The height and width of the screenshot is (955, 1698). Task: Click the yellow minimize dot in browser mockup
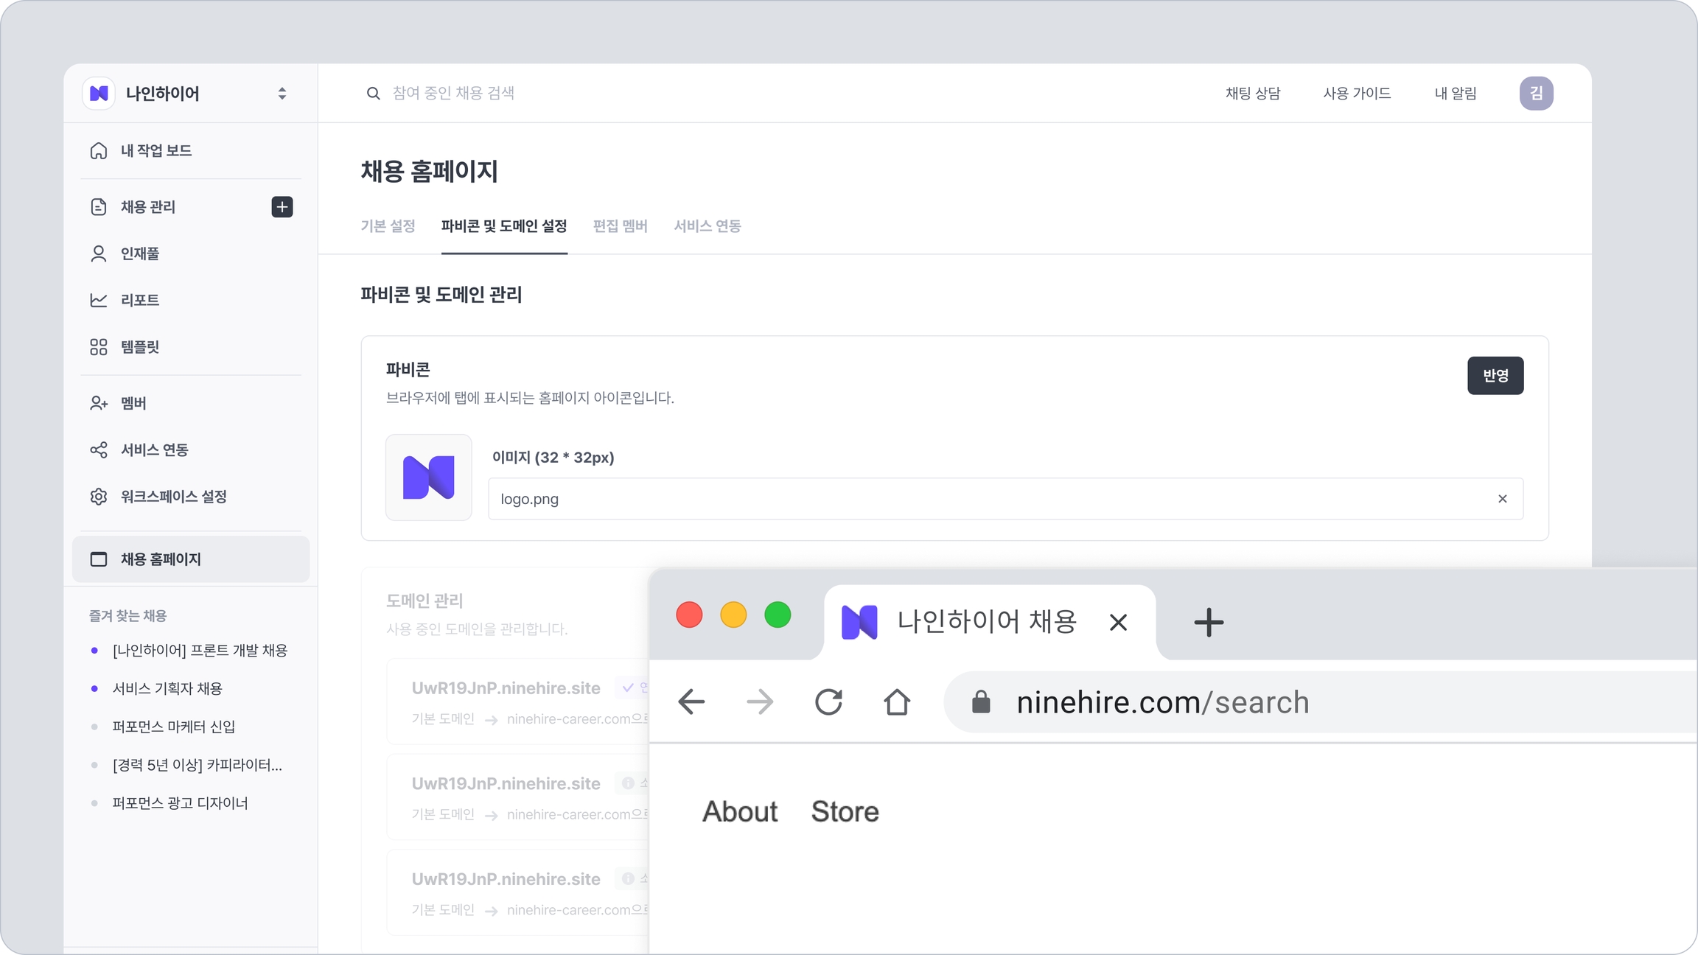coord(733,615)
